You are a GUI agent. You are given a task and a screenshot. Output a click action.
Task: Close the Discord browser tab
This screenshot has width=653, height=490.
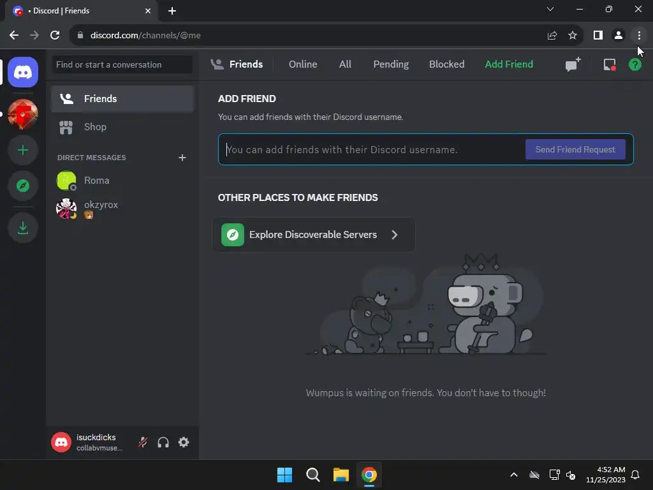coord(148,11)
